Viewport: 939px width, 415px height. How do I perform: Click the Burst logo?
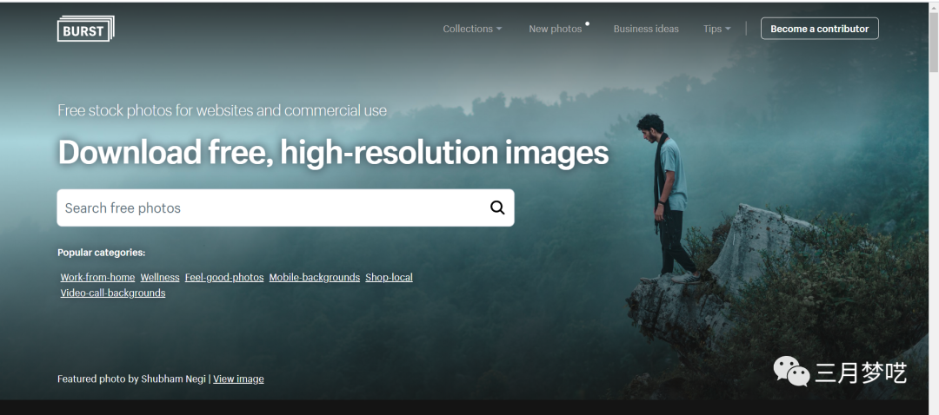tap(85, 28)
